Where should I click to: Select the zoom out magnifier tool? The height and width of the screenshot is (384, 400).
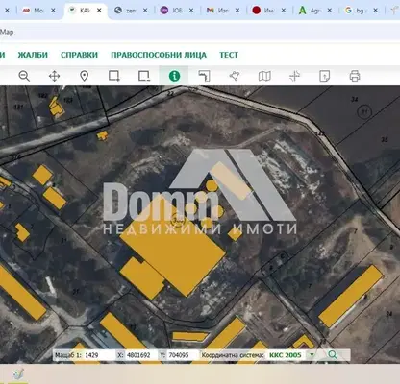click(x=24, y=76)
